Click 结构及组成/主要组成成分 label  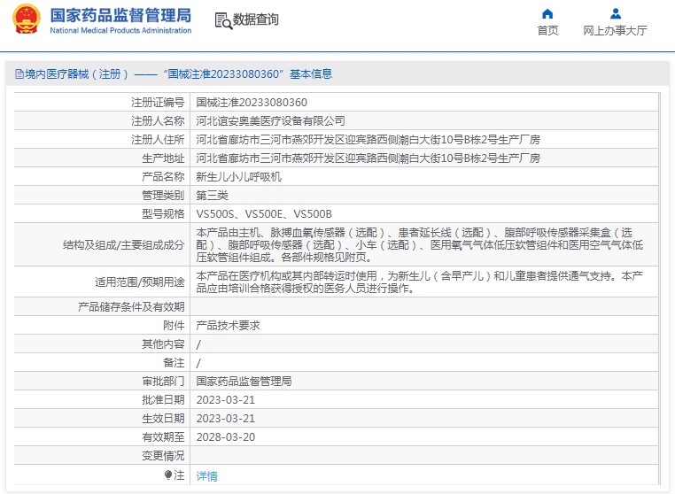click(x=123, y=245)
